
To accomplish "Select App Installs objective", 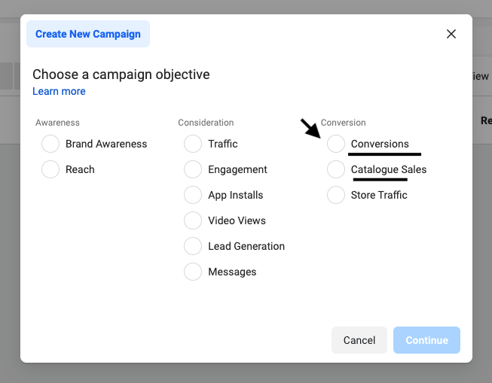I will [193, 195].
